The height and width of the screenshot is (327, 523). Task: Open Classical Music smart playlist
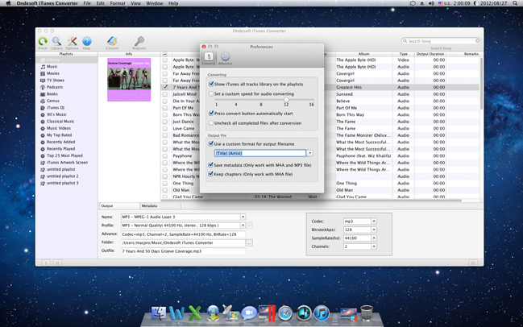point(60,122)
